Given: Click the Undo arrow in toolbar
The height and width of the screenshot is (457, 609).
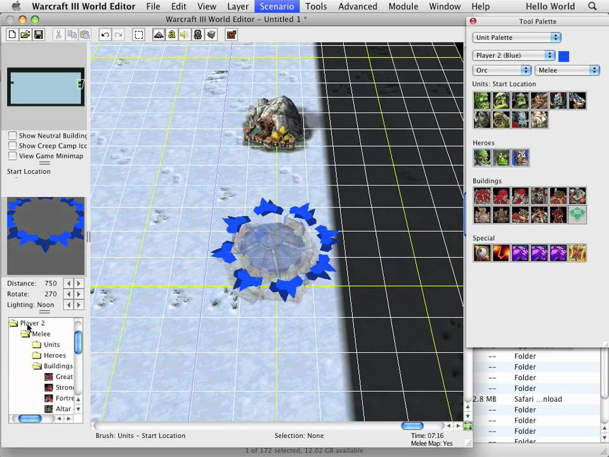Looking at the screenshot, I should (x=105, y=35).
